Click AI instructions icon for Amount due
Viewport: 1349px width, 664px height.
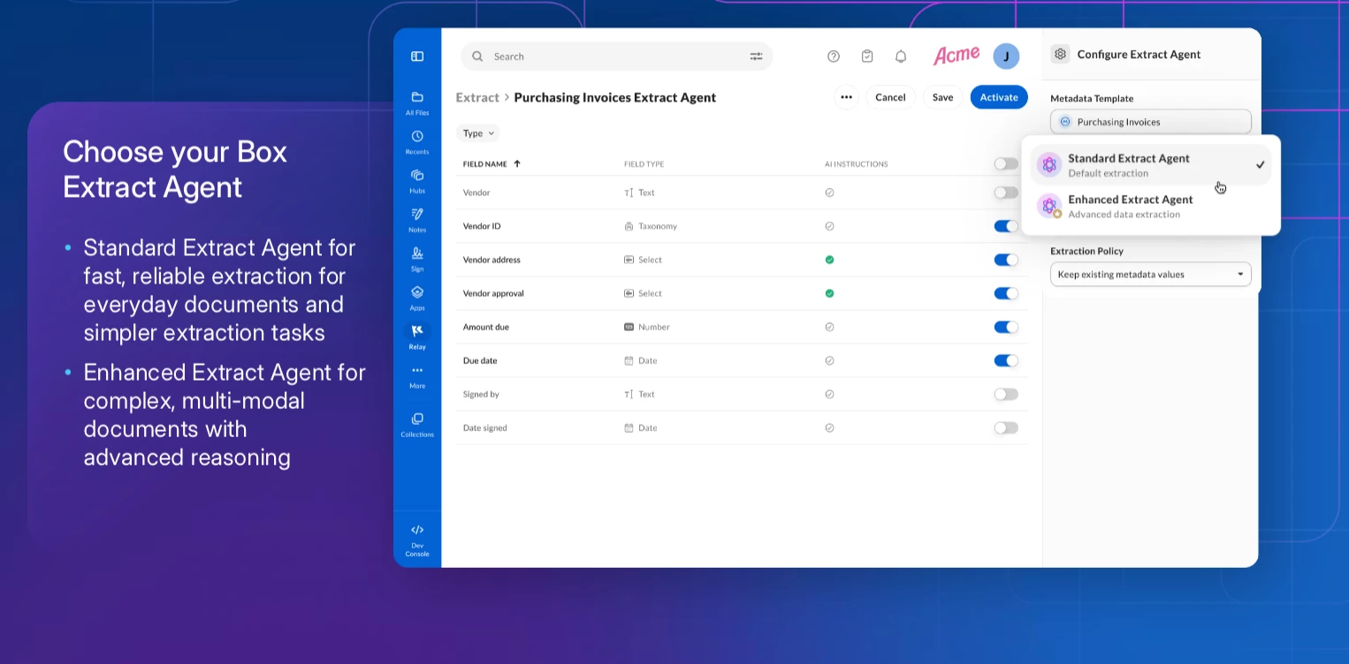[x=829, y=327]
